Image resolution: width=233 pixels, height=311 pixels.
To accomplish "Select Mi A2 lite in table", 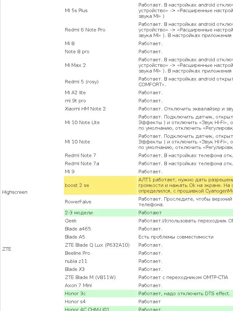I will click(75, 93).
